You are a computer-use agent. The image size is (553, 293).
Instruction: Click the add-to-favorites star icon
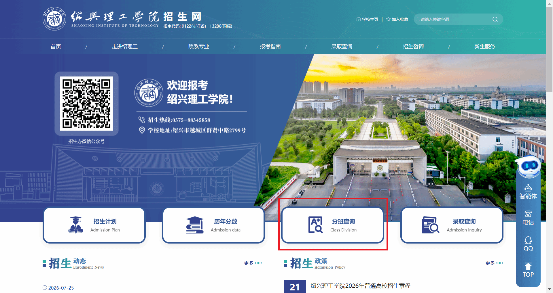point(388,19)
